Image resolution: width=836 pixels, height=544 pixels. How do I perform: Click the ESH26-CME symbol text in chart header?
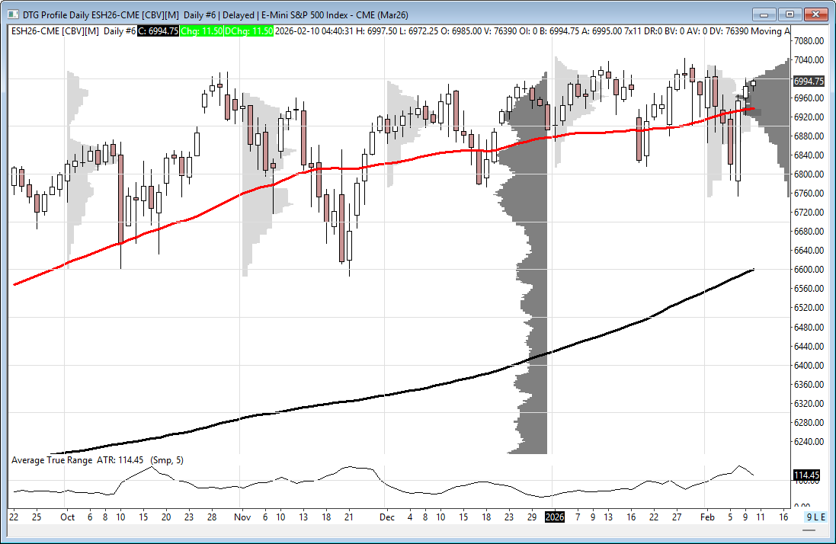(x=36, y=30)
